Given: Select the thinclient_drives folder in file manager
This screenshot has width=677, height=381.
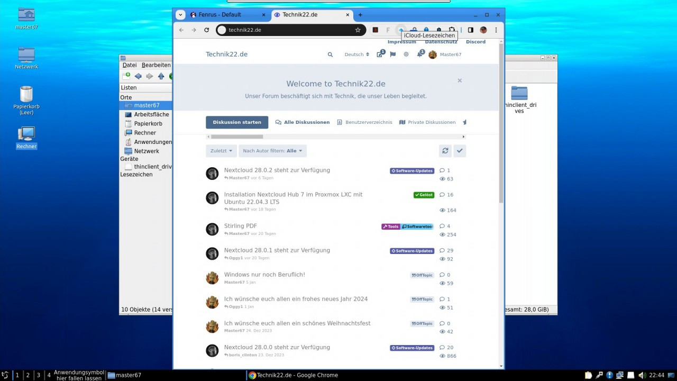Looking at the screenshot, I should [x=519, y=99].
